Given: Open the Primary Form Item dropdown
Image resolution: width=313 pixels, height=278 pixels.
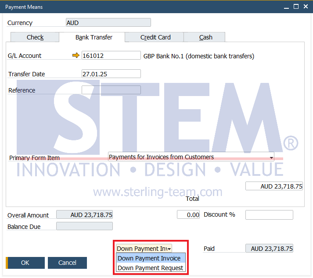Looking at the screenshot, I should 191,157.
